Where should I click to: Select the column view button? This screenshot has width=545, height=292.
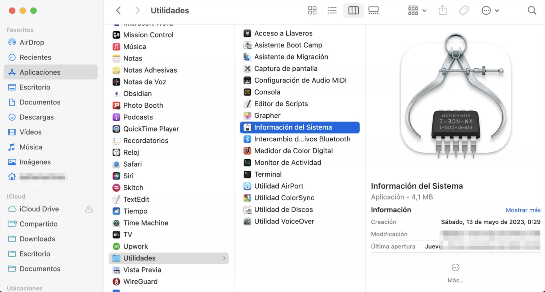(353, 11)
